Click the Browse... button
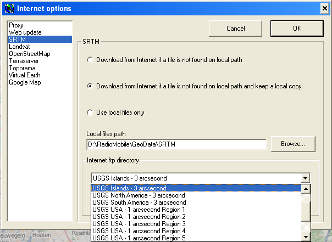332x242 pixels. point(293,144)
